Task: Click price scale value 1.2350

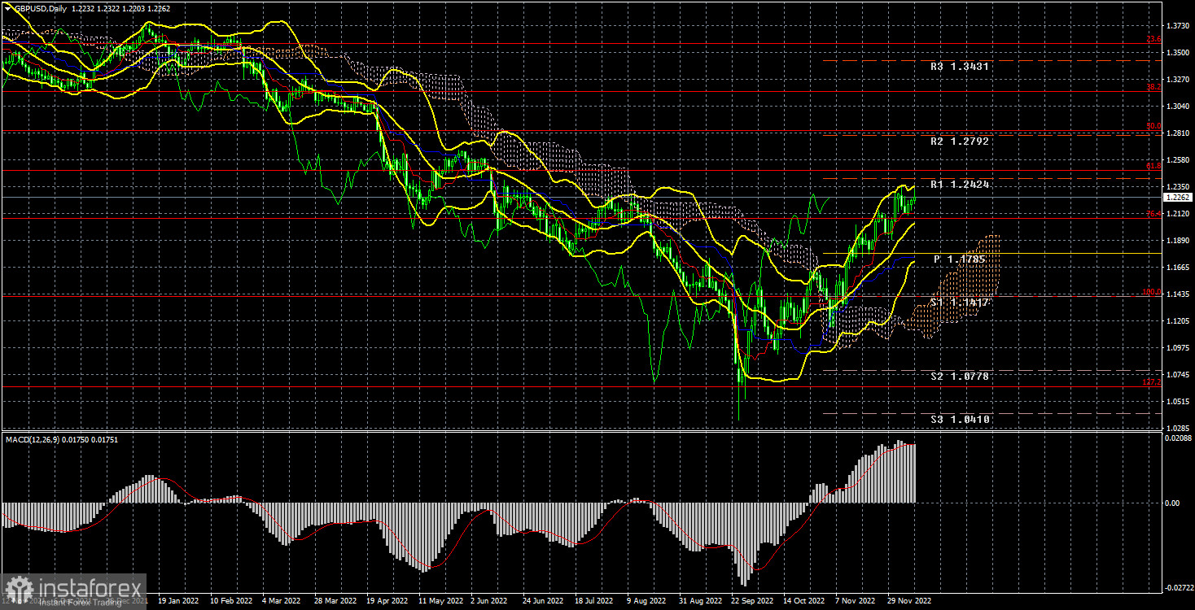Action: pos(1178,187)
